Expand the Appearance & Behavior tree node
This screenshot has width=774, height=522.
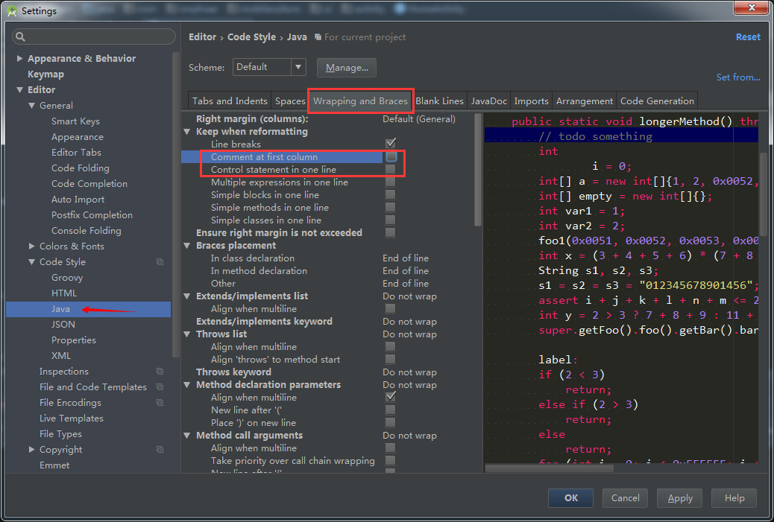19,59
